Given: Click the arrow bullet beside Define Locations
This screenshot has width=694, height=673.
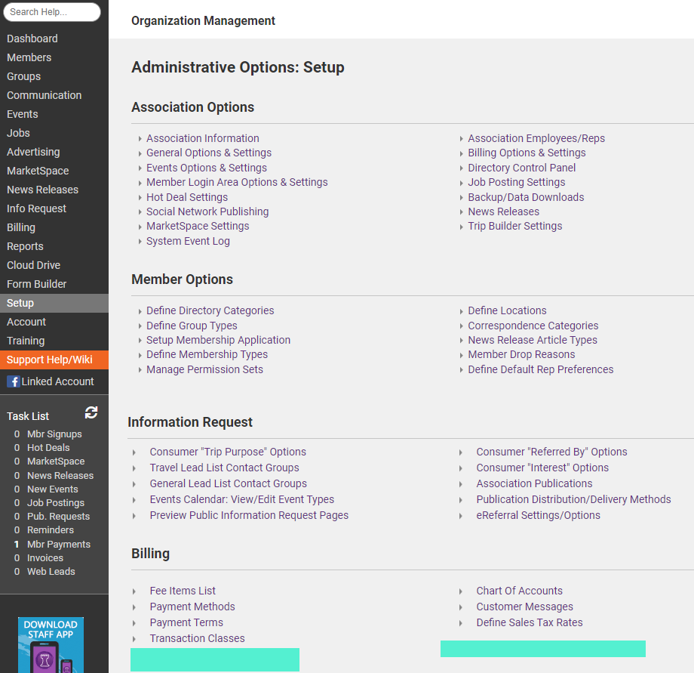Looking at the screenshot, I should pyautogui.click(x=462, y=311).
